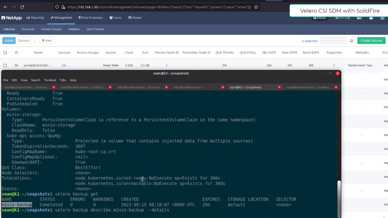
Task: Open the terminal View menu
Action: 24,80
